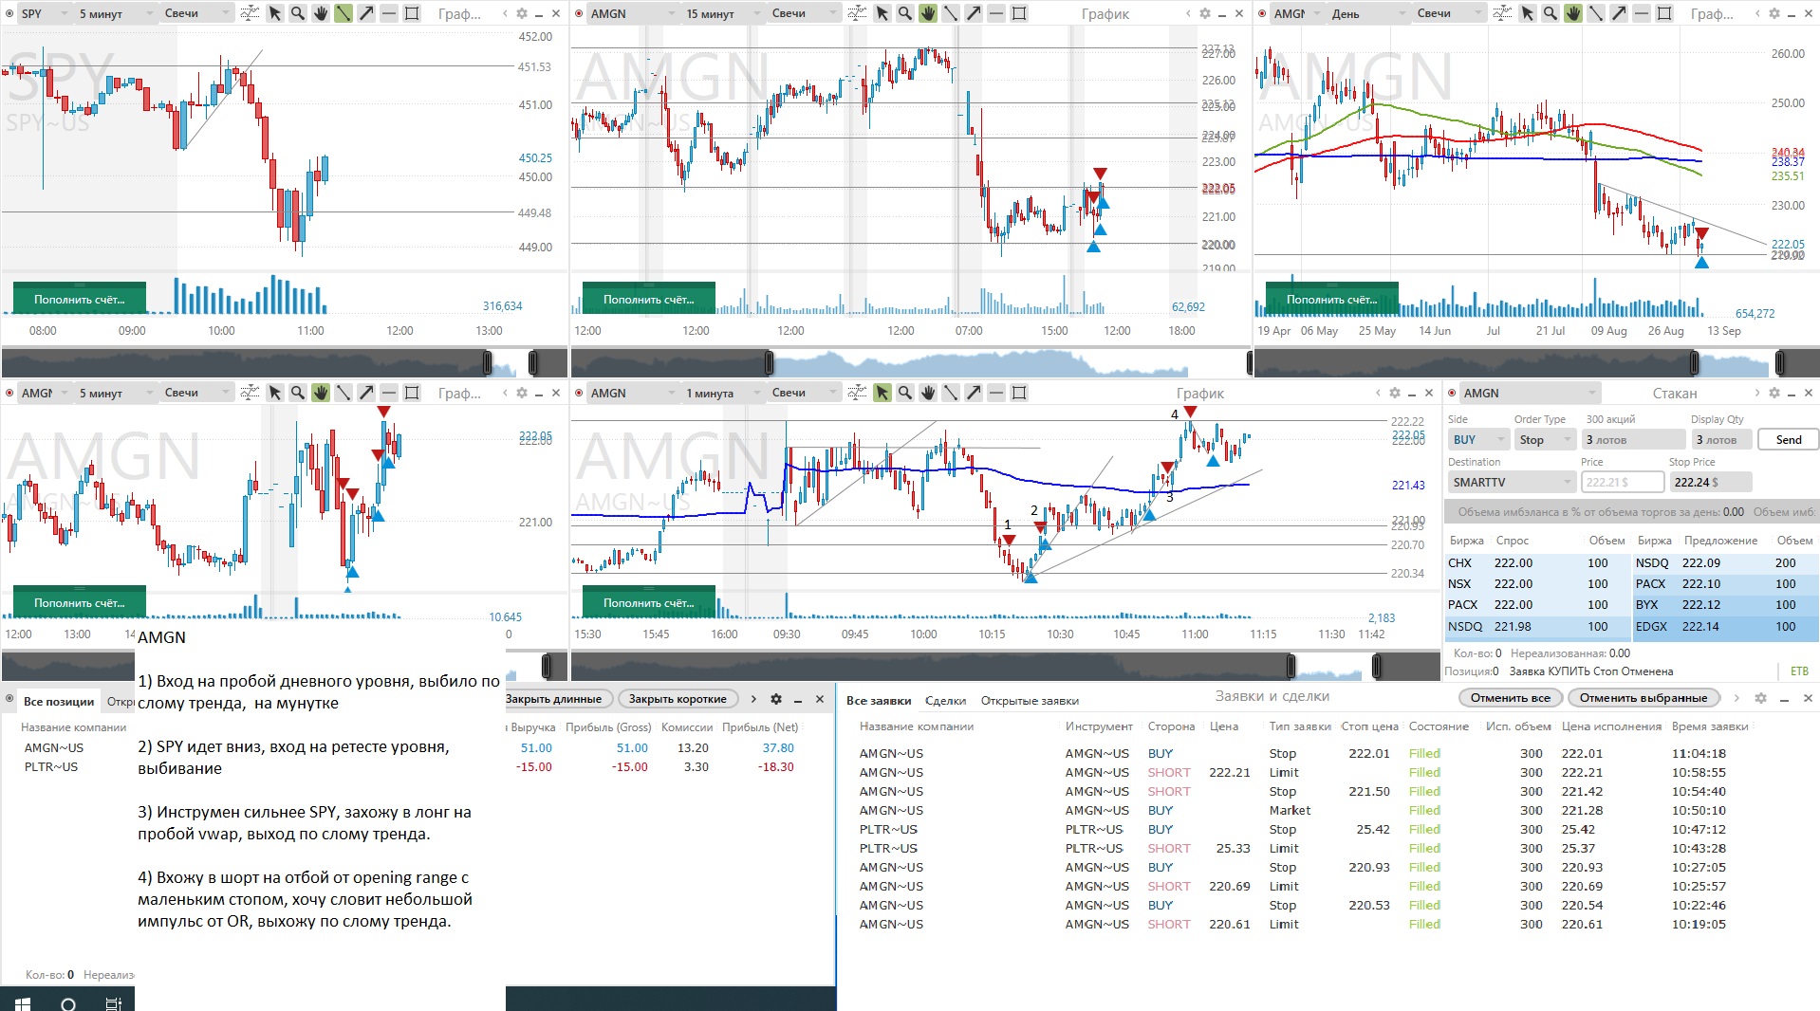Screen dimensions: 1820x1011
Task: Toggle link circle of AMGN 1-minute chart
Action: (579, 393)
